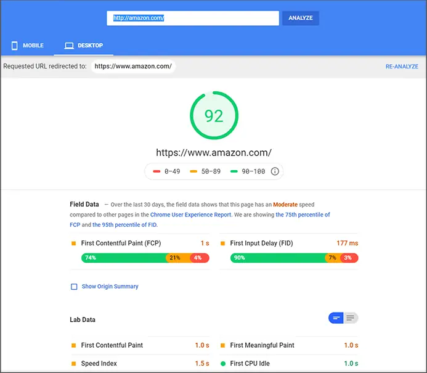Click the desktop laptop icon

tap(69, 46)
